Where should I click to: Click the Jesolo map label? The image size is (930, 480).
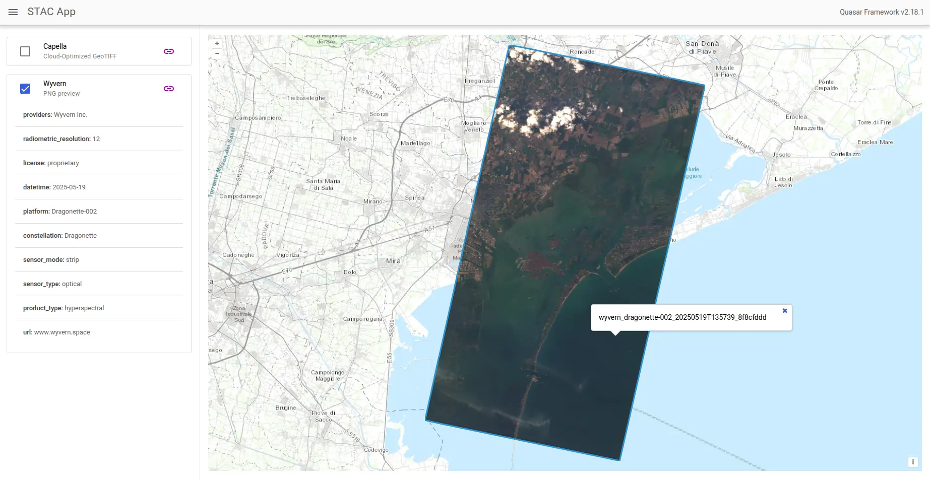click(781, 155)
